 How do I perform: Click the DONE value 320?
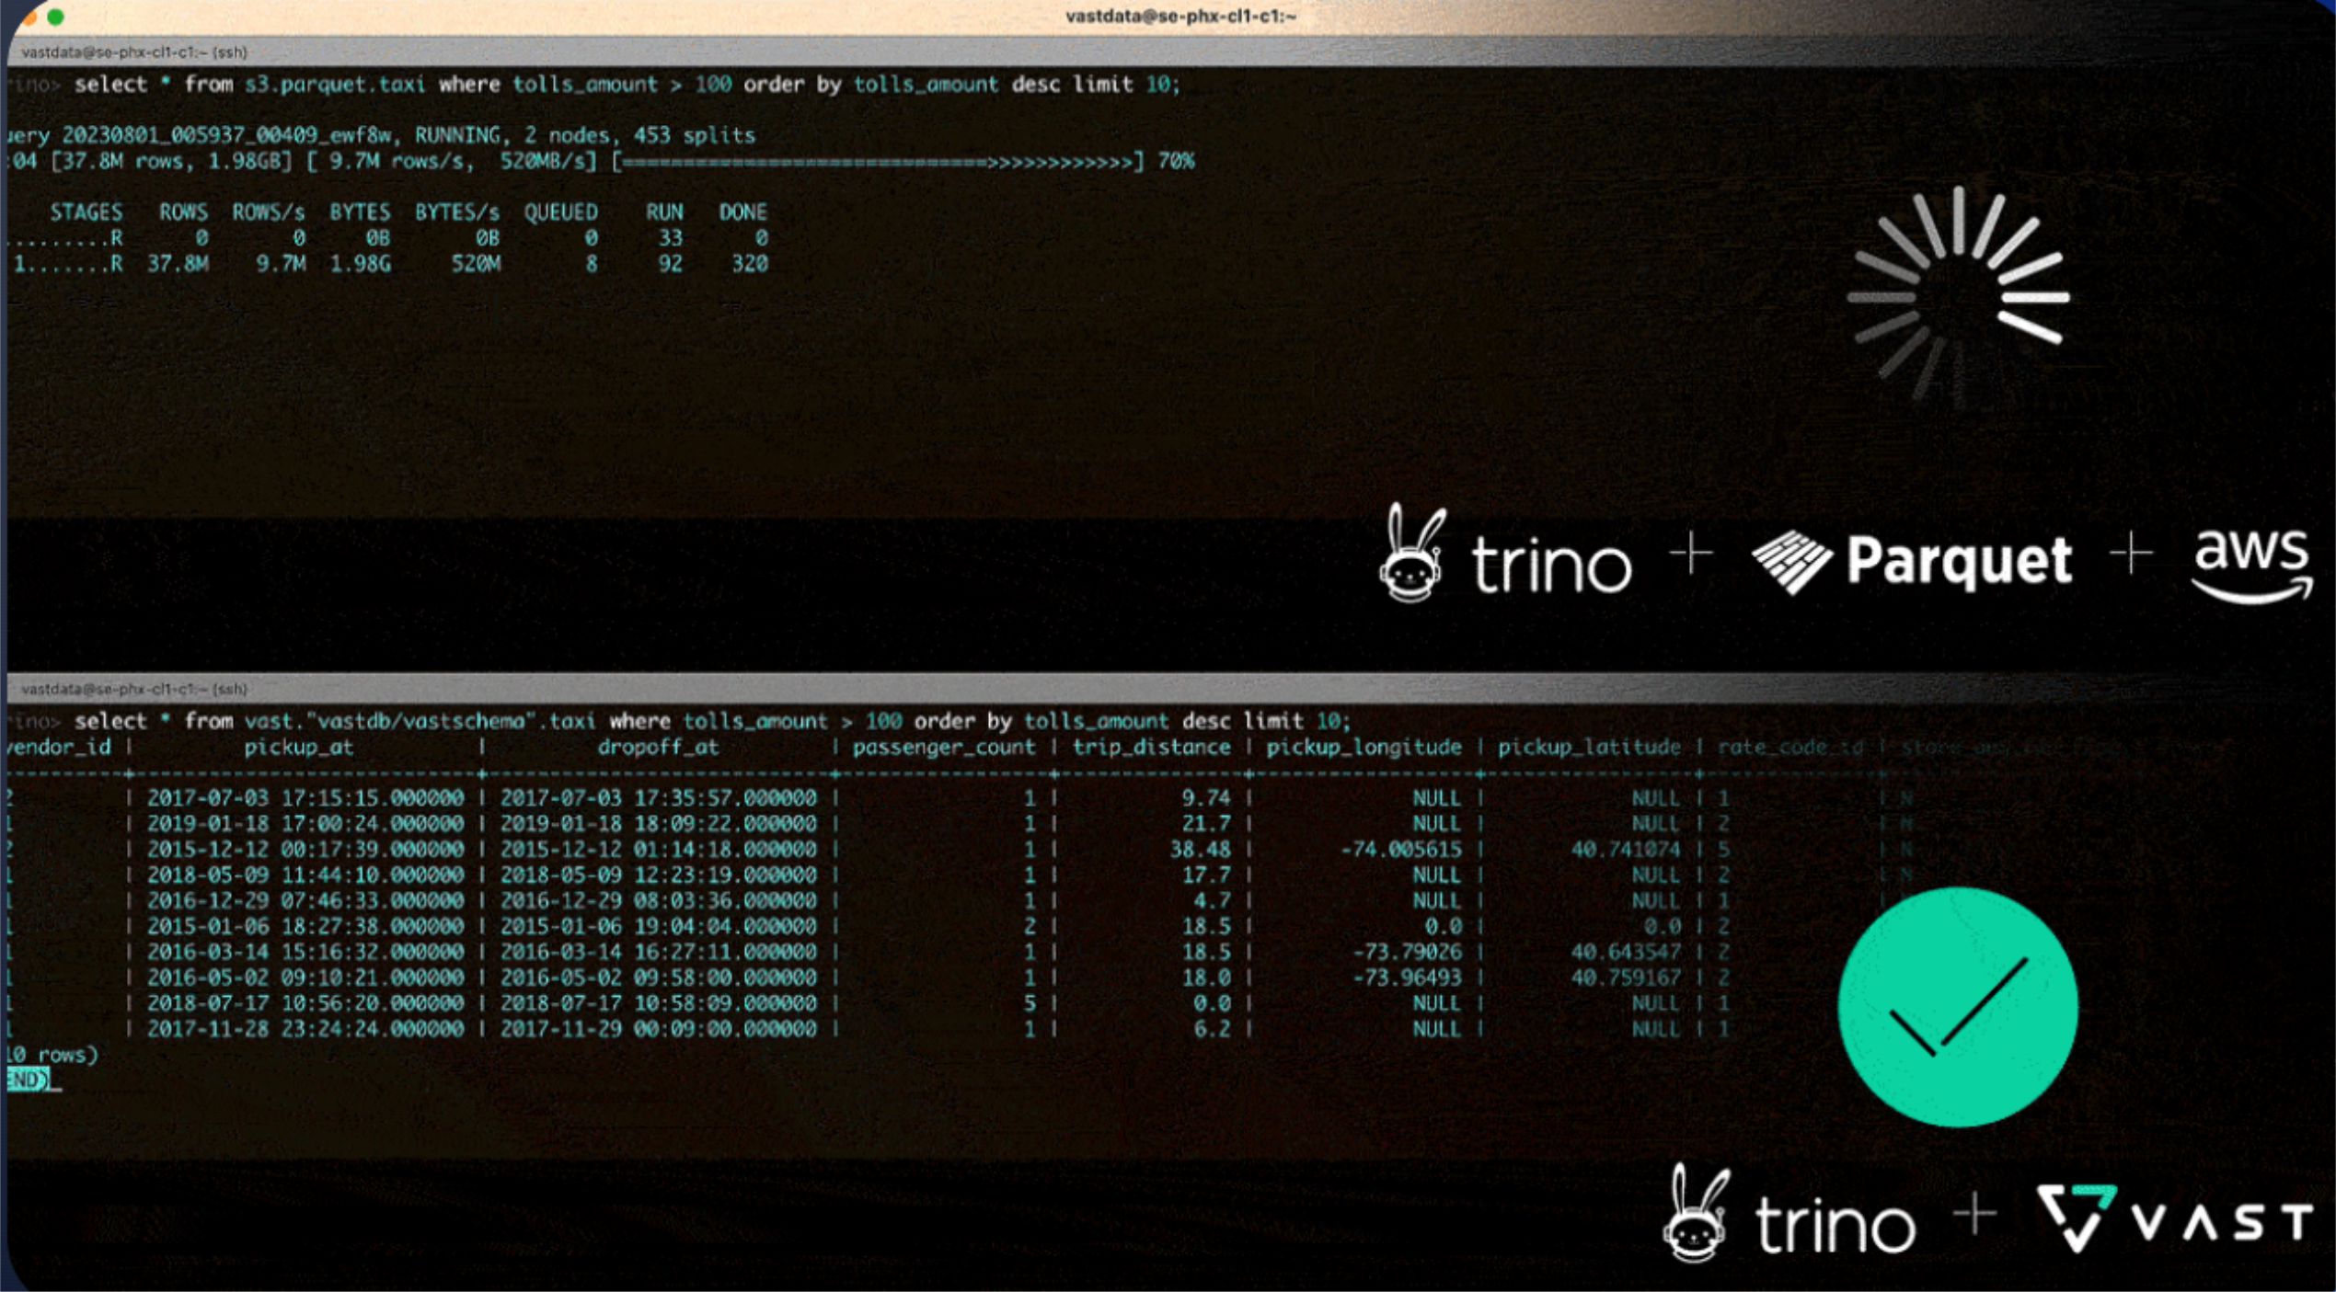(750, 264)
